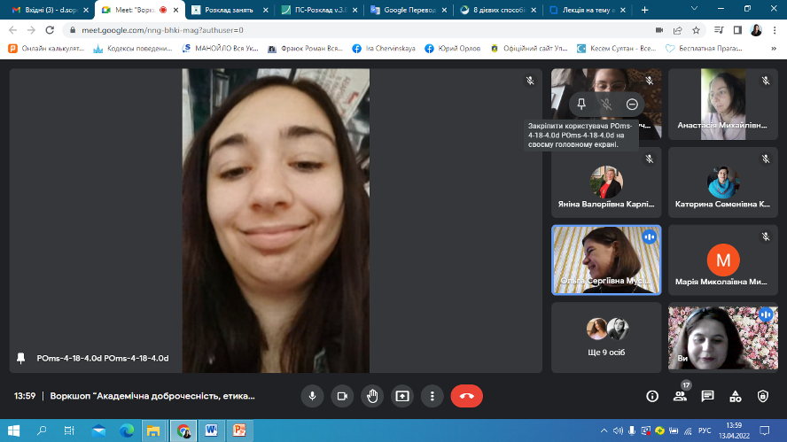The width and height of the screenshot is (787, 442).
Task: Open Юрий Орлов bookmark
Action: (x=453, y=49)
